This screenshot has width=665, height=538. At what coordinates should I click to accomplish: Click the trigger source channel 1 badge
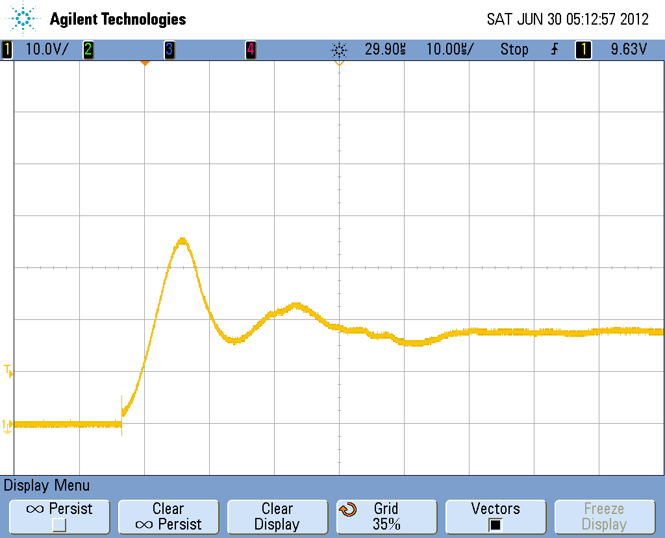click(583, 49)
